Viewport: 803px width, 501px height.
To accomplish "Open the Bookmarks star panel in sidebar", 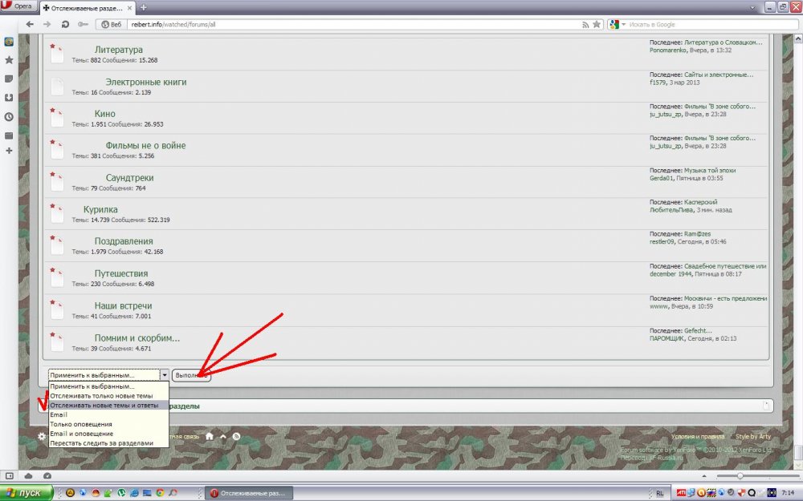I will tap(9, 60).
